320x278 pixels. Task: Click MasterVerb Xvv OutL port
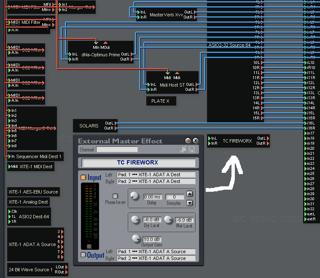click(195, 12)
